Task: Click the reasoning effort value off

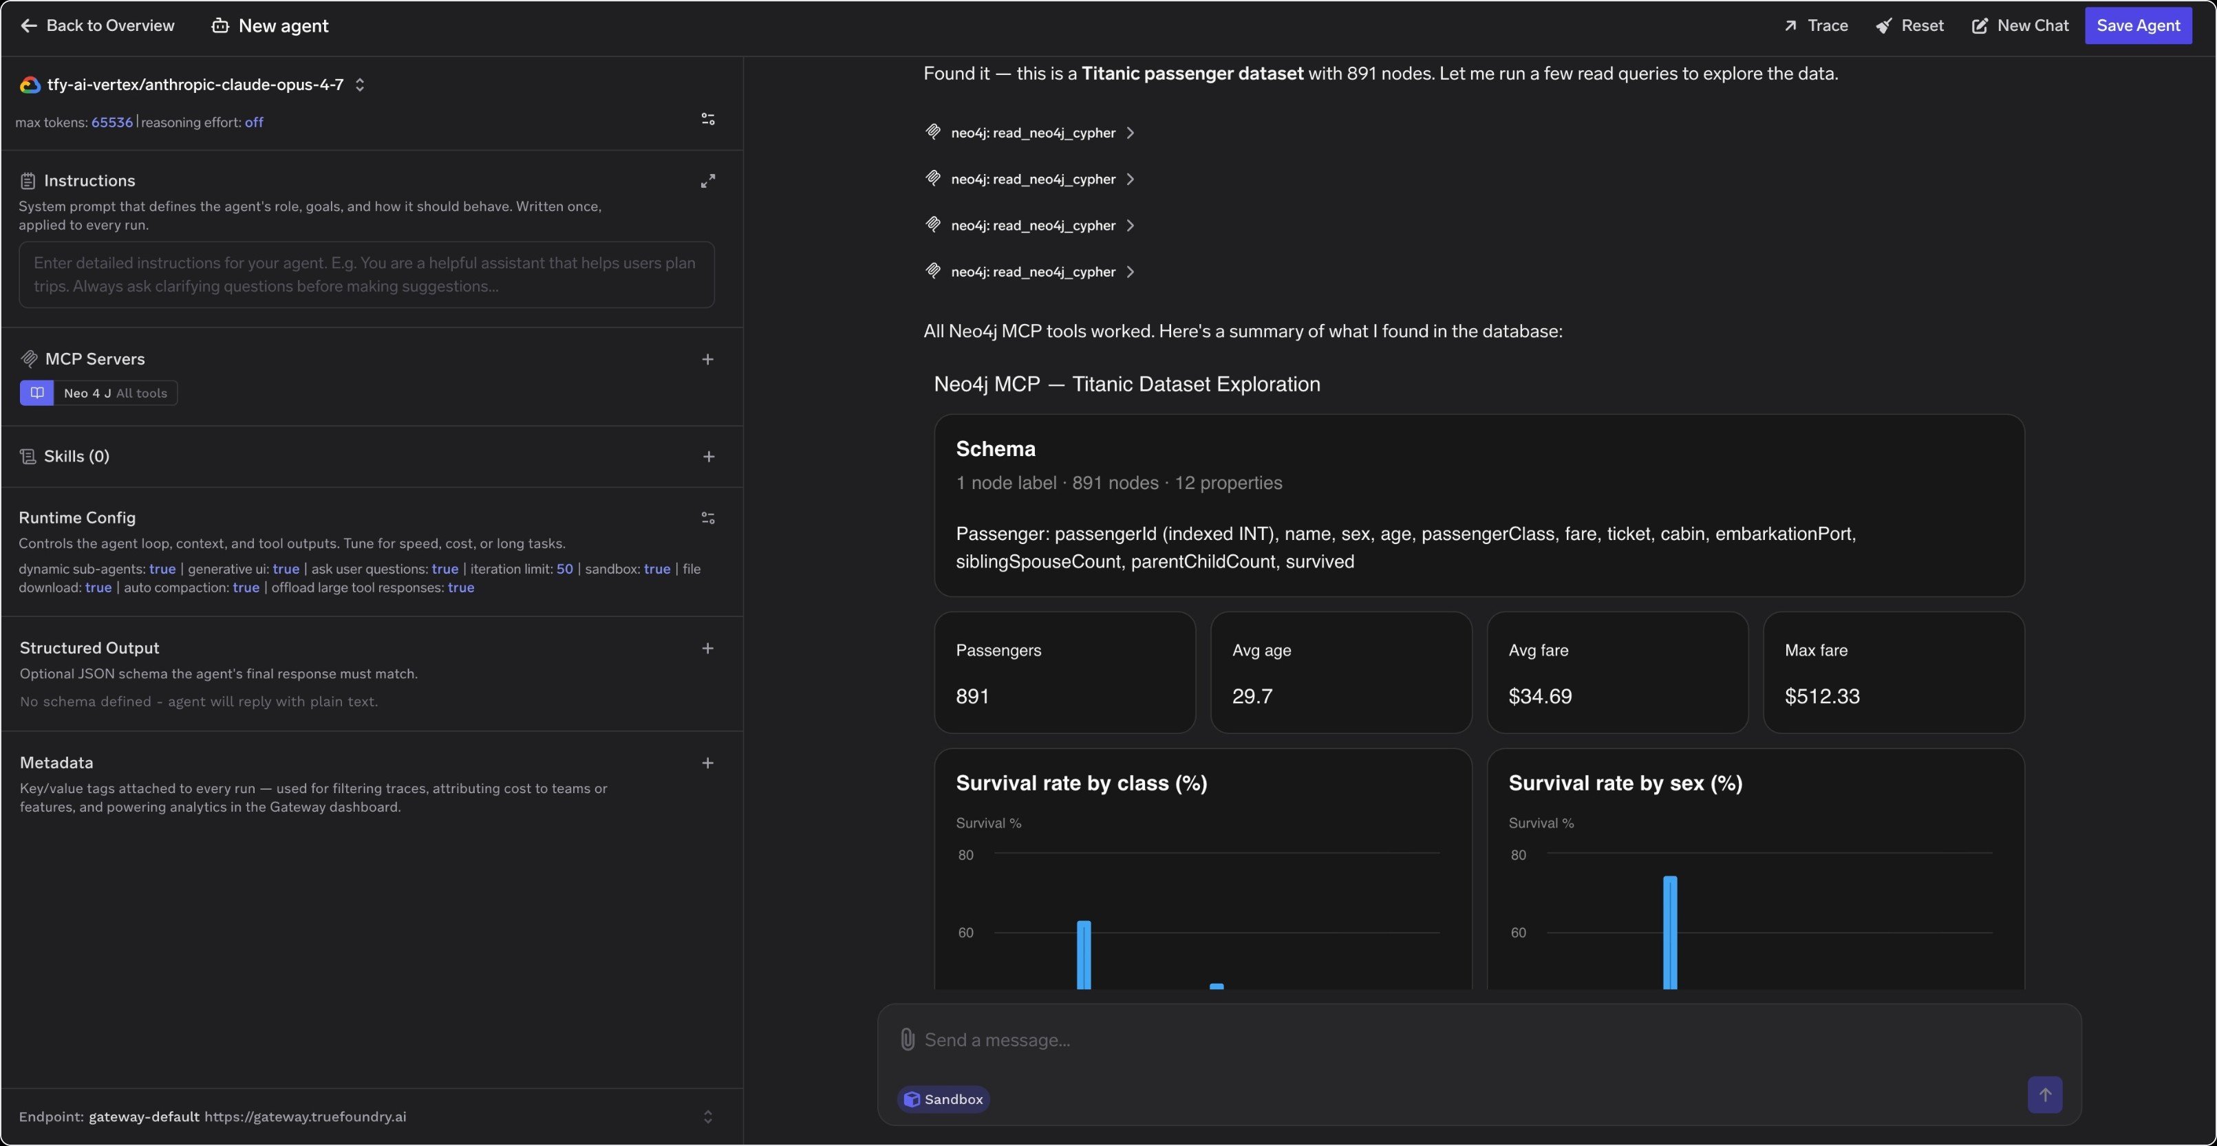Action: tap(254, 122)
